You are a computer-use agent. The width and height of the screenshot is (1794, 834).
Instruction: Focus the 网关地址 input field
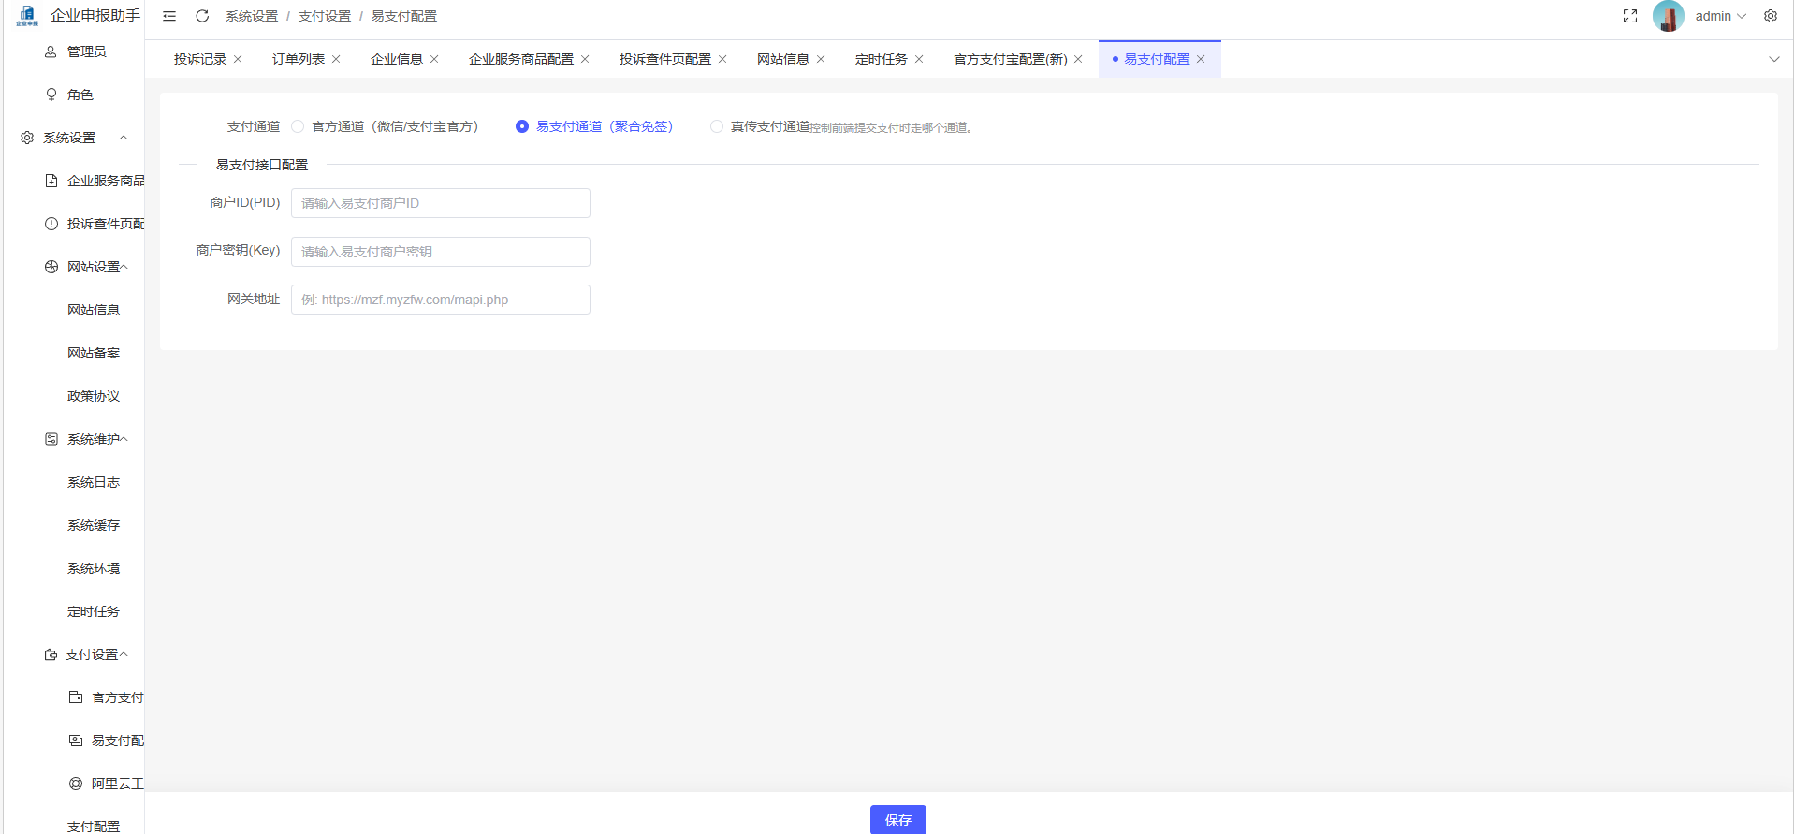[x=440, y=300]
